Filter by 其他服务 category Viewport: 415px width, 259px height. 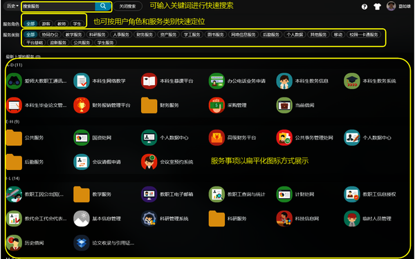coord(318,35)
